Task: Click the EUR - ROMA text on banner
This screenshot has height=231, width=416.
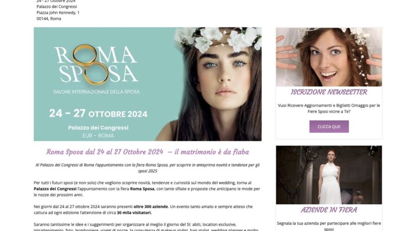Action: click(98, 135)
